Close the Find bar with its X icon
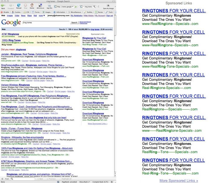Screen dimensions: 209x183 [x=2, y=179]
